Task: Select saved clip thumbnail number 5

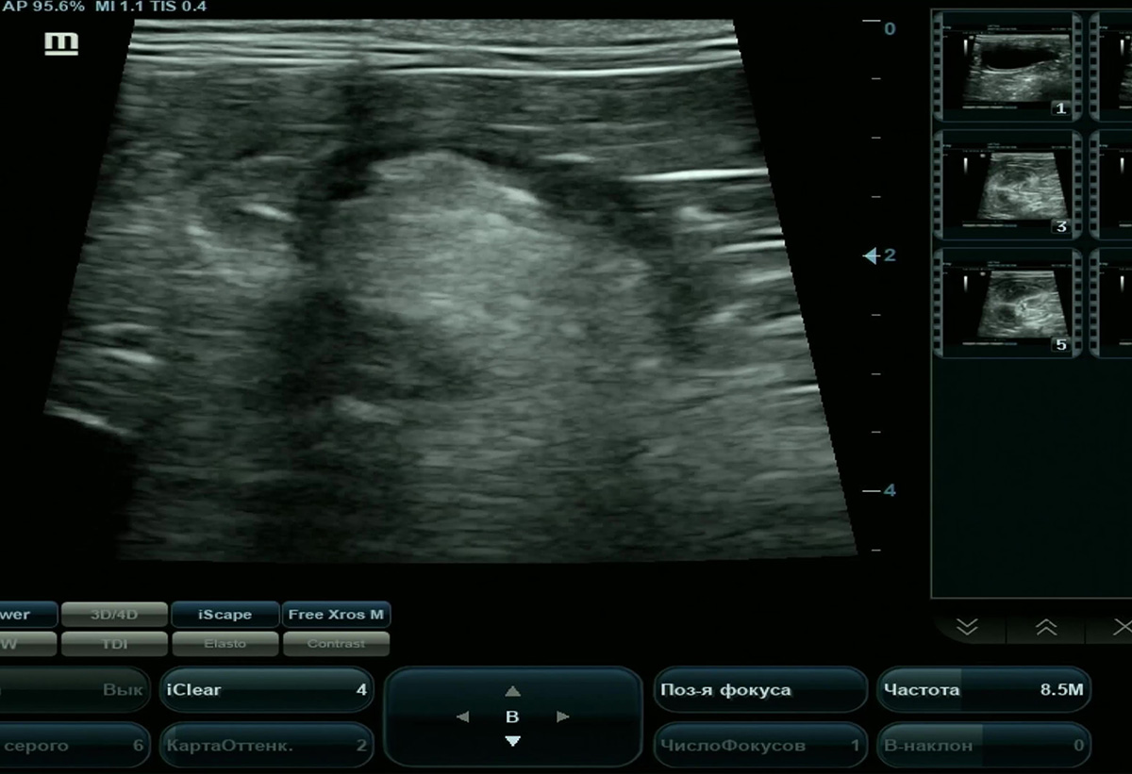Action: click(x=1007, y=303)
